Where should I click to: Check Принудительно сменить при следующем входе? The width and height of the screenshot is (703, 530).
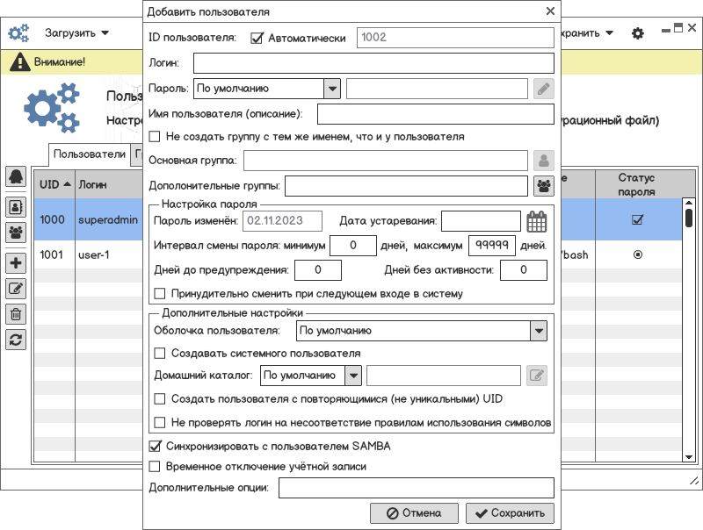[x=160, y=294]
